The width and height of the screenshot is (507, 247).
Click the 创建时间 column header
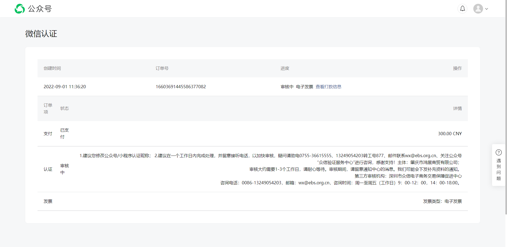(x=52, y=68)
